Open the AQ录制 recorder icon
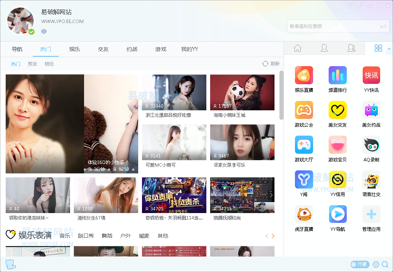393x272 pixels. point(371,145)
